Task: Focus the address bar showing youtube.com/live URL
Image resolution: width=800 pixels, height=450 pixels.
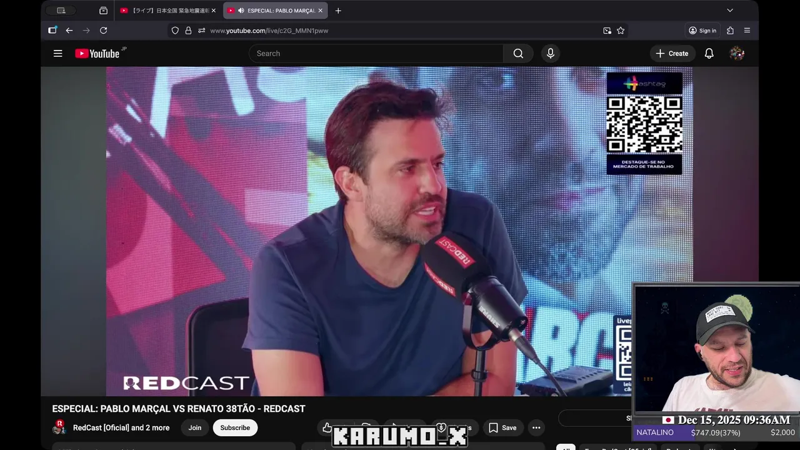Action: coord(400,30)
